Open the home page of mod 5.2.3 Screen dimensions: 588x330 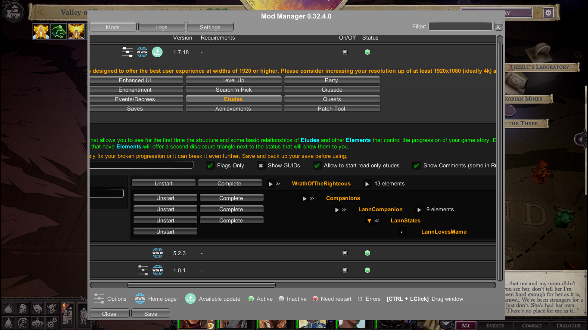(158, 253)
